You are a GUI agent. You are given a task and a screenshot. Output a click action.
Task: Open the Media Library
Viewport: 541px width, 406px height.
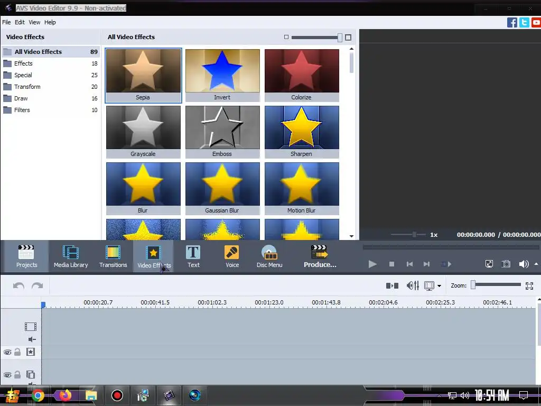point(71,256)
